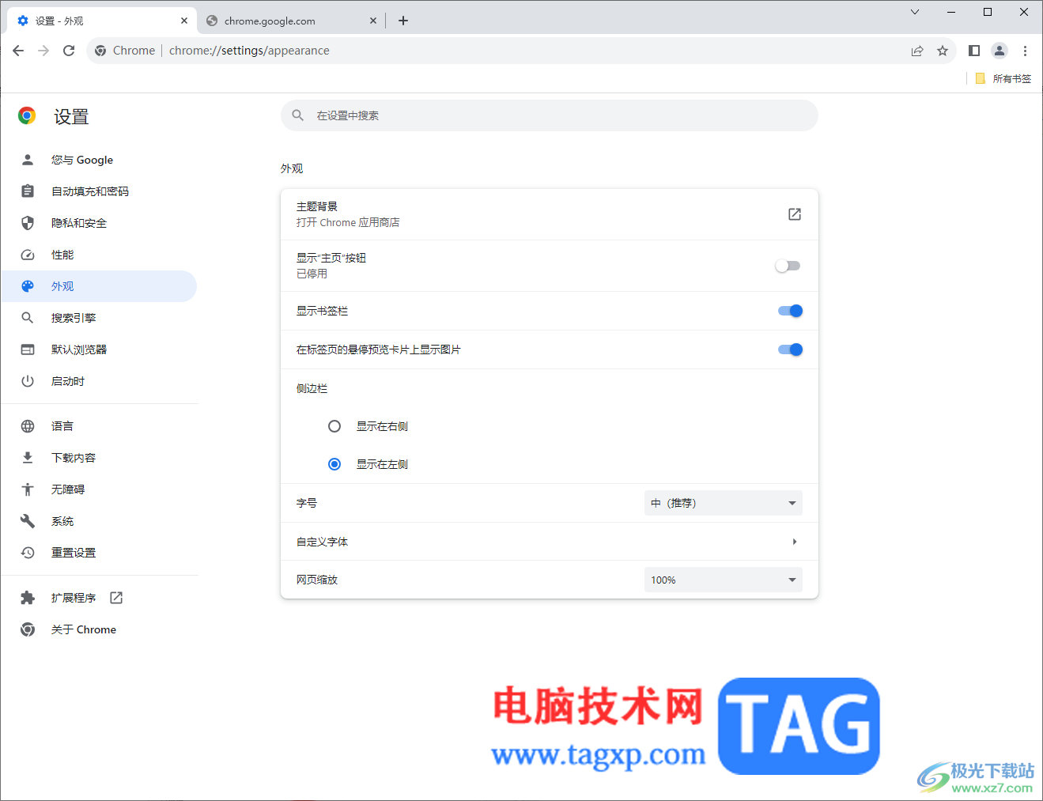
Task: Open 自动填充和密码 settings section
Action: tap(99, 191)
